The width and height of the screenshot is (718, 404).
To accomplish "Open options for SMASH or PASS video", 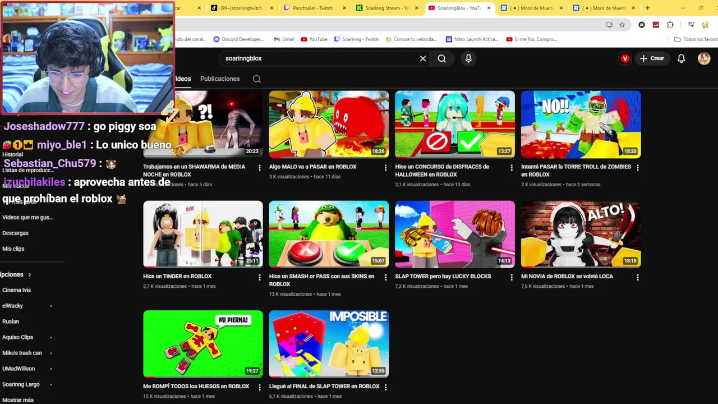I will 385,277.
